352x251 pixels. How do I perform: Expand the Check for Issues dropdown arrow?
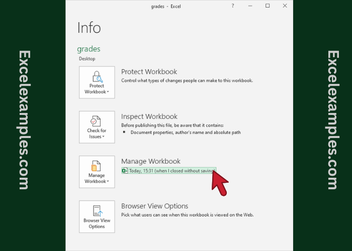104,137
